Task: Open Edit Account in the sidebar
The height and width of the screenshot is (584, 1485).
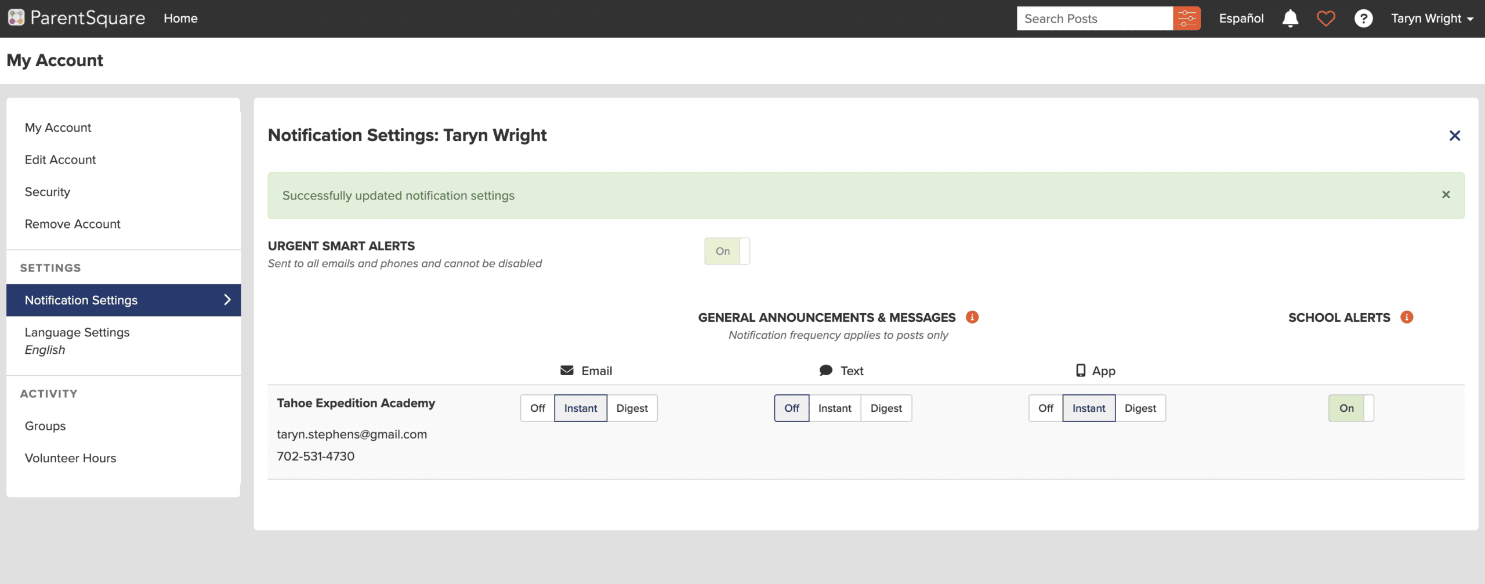Action: [60, 159]
